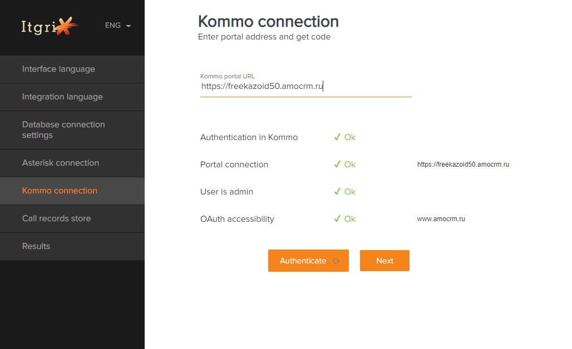Click the Kommo connection page heading
This screenshot has height=349, width=572.
[268, 22]
